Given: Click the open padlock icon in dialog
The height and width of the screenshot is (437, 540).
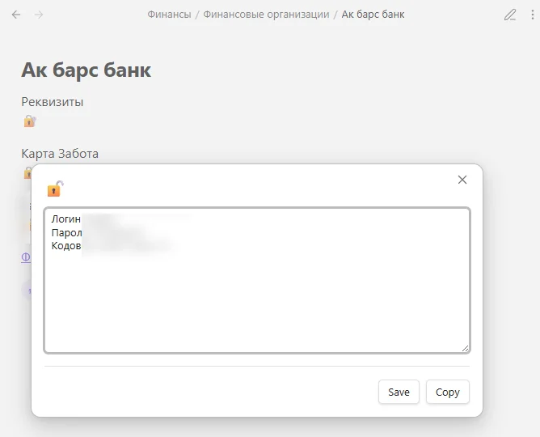Looking at the screenshot, I should 56,189.
